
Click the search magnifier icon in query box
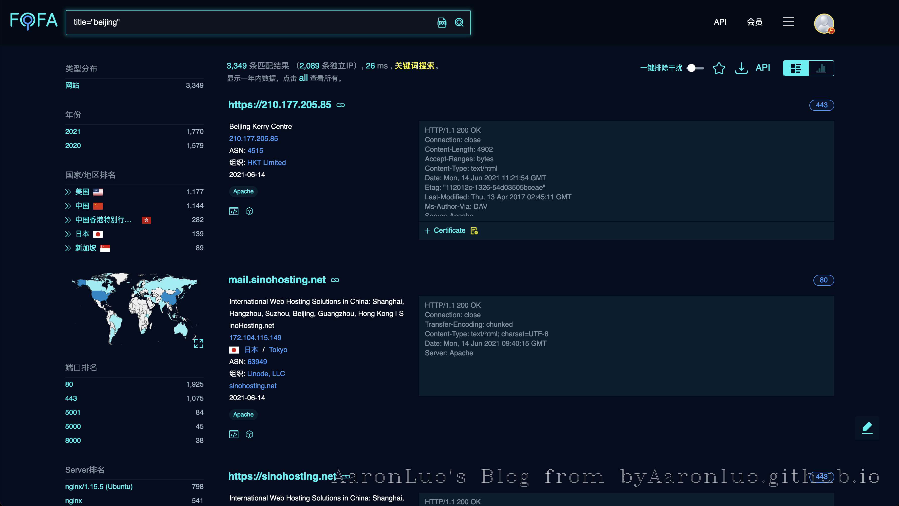(459, 22)
